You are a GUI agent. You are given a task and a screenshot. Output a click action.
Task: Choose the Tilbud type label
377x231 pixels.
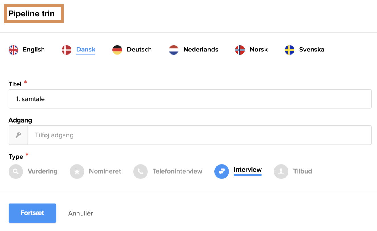(302, 171)
